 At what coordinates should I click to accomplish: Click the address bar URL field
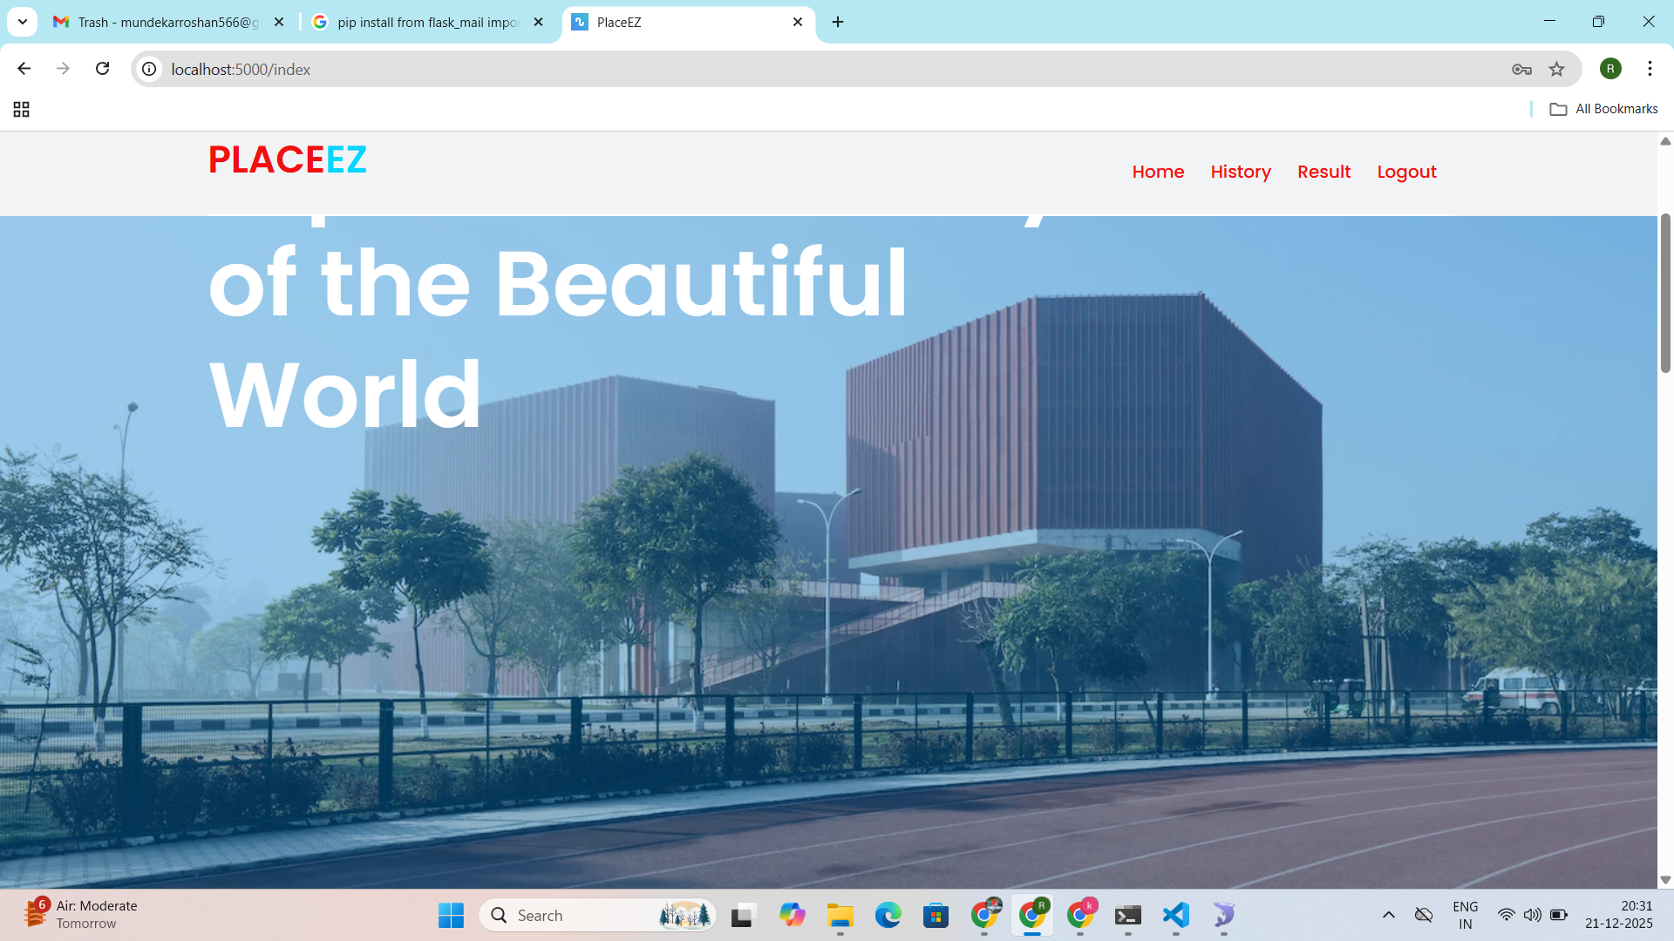(x=785, y=69)
